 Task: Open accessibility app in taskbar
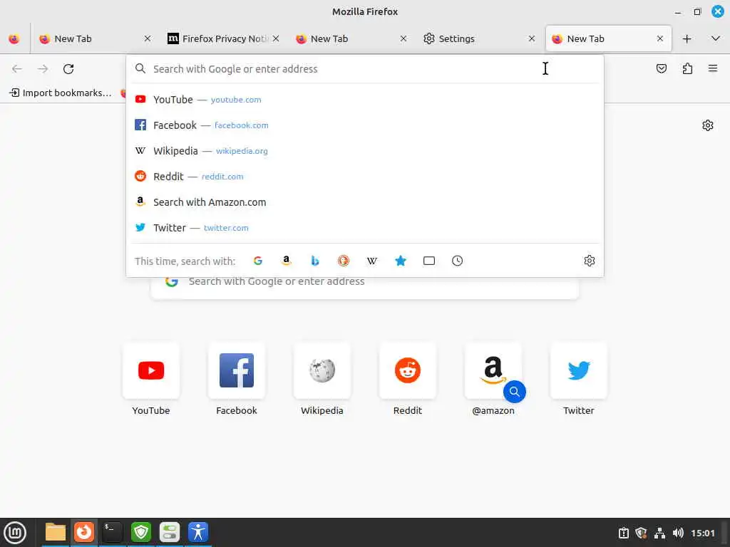click(x=198, y=532)
